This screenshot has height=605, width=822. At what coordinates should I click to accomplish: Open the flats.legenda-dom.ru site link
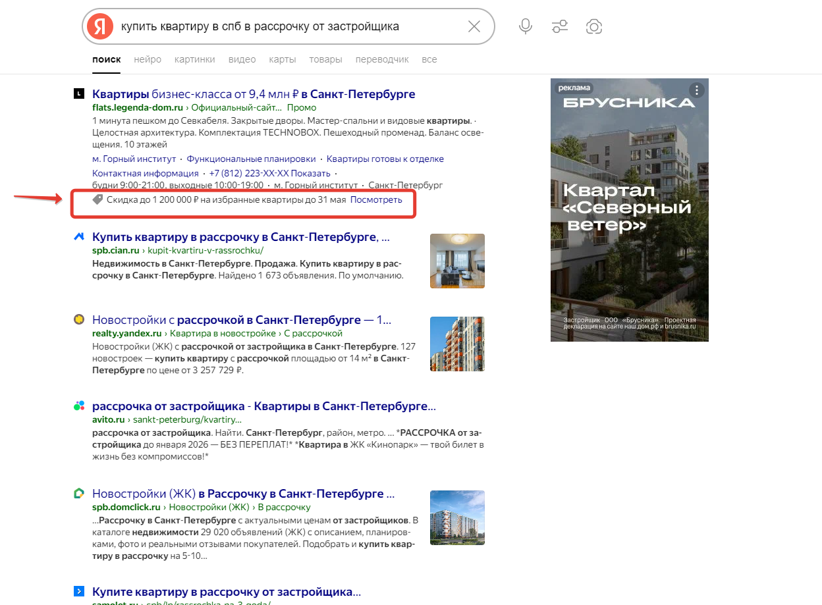coord(137,107)
